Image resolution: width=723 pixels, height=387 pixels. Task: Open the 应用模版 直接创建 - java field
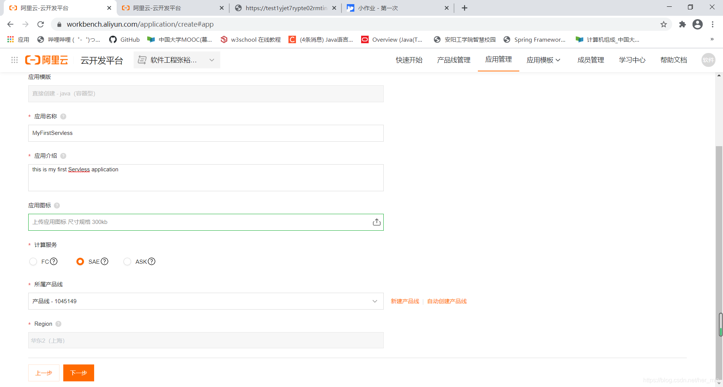(x=206, y=94)
